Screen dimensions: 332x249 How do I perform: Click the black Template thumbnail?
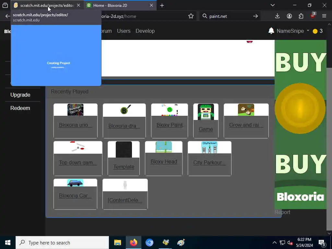pyautogui.click(x=124, y=149)
